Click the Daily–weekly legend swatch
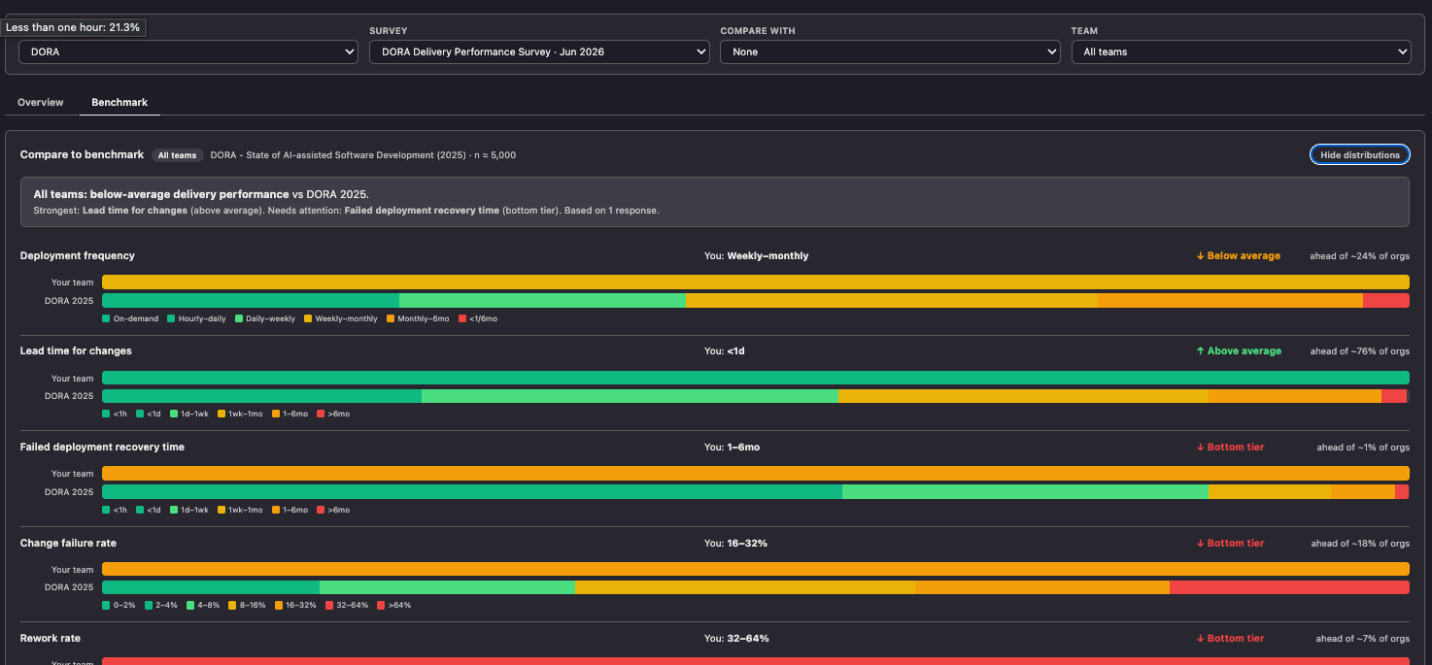 239,318
